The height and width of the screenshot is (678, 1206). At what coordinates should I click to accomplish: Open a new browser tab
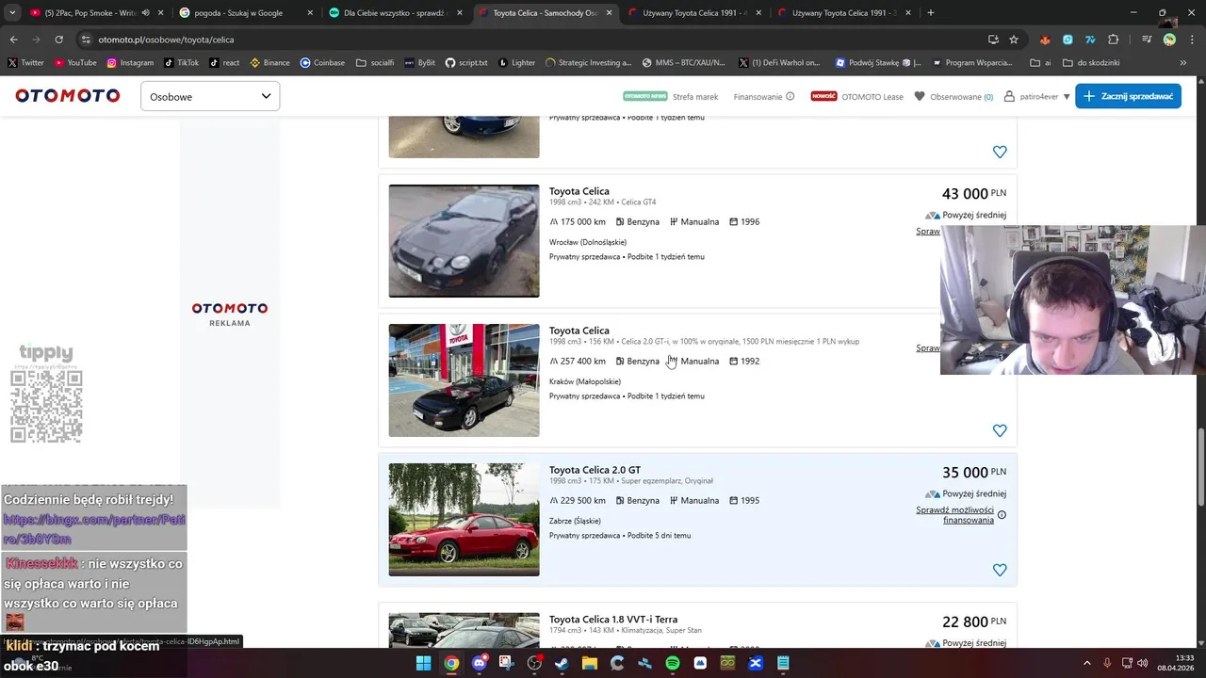coord(931,13)
